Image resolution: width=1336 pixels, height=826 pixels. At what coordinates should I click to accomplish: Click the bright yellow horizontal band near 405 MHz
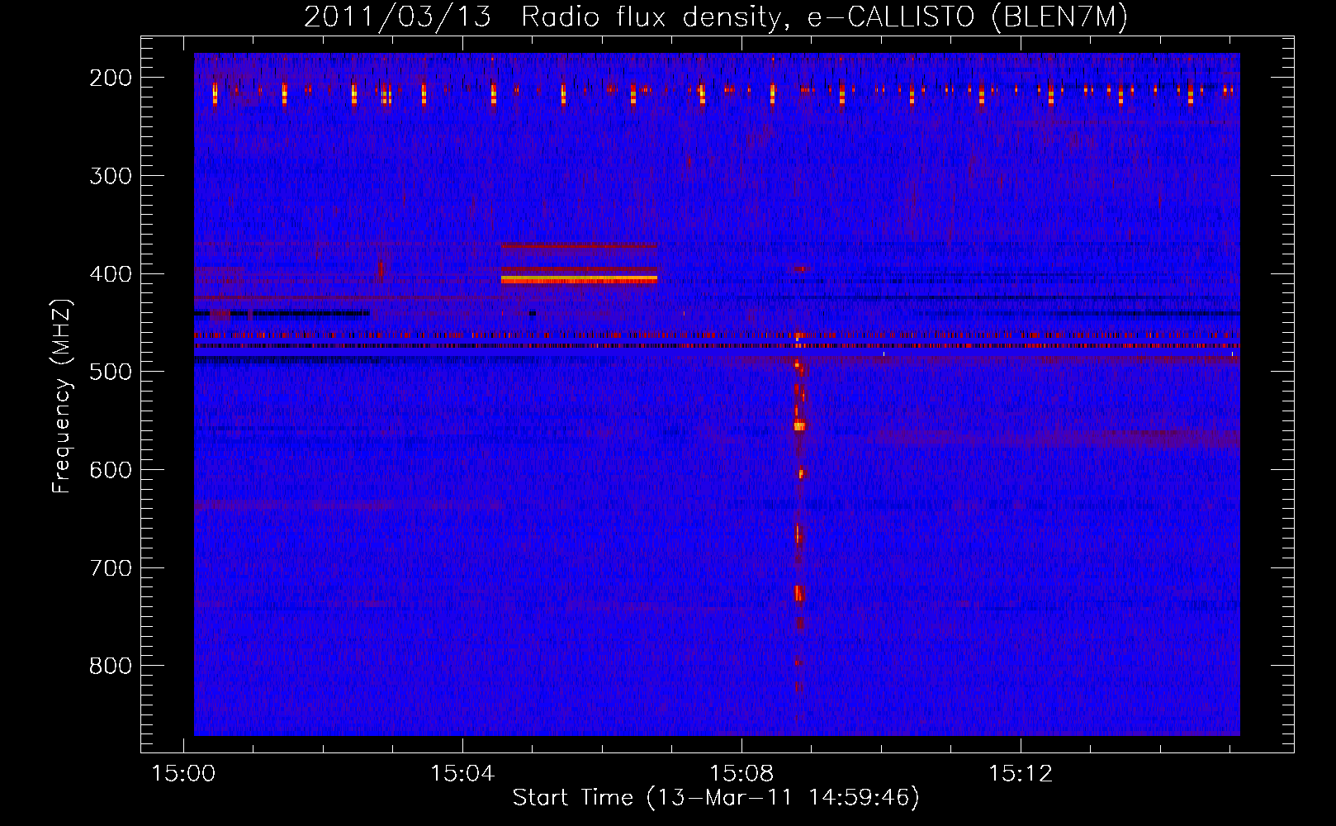coord(579,279)
